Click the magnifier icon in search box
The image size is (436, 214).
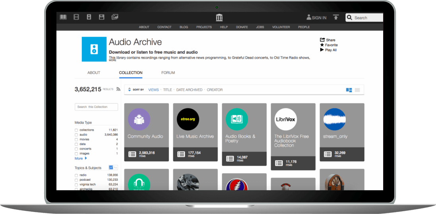click(x=350, y=17)
